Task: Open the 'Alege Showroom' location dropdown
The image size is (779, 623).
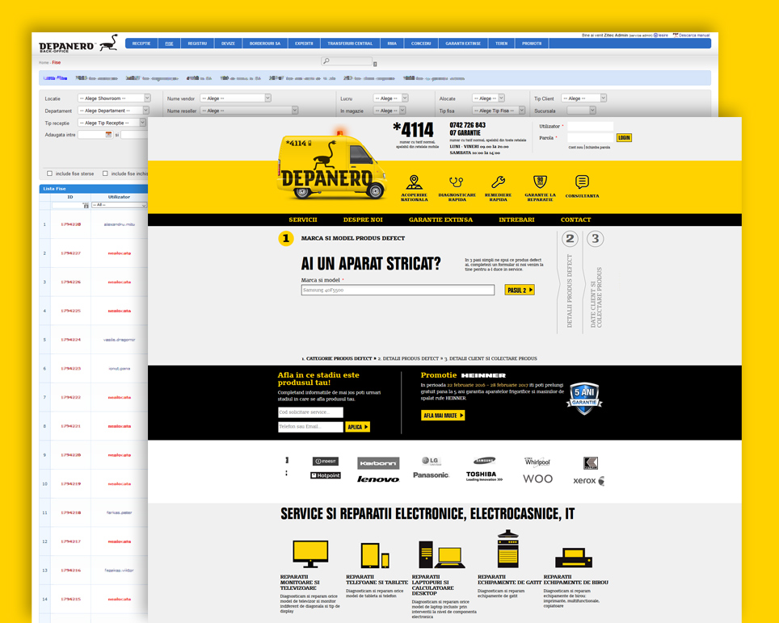Action: (113, 98)
